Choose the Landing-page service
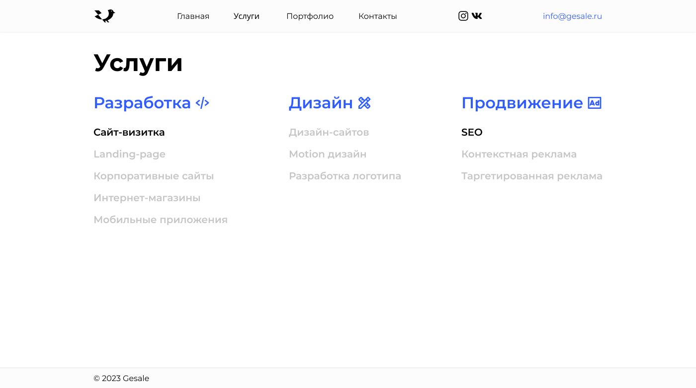Viewport: 696px width, 388px height. pos(129,154)
